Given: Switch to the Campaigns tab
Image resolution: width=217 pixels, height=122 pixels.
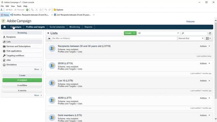Looking at the screenshot, I should point(16,27).
